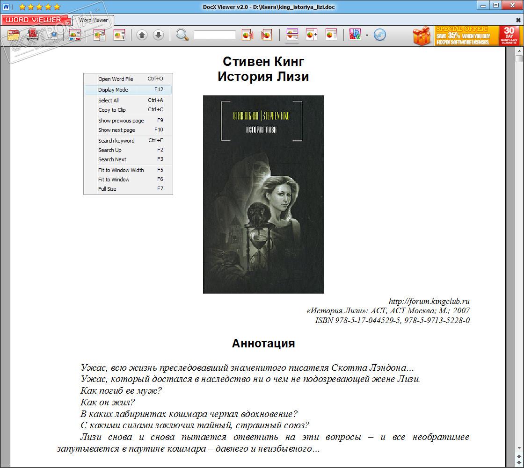This screenshot has height=468, width=524.
Task: Click the Fit to Window toolbar icon
Action: (312, 35)
